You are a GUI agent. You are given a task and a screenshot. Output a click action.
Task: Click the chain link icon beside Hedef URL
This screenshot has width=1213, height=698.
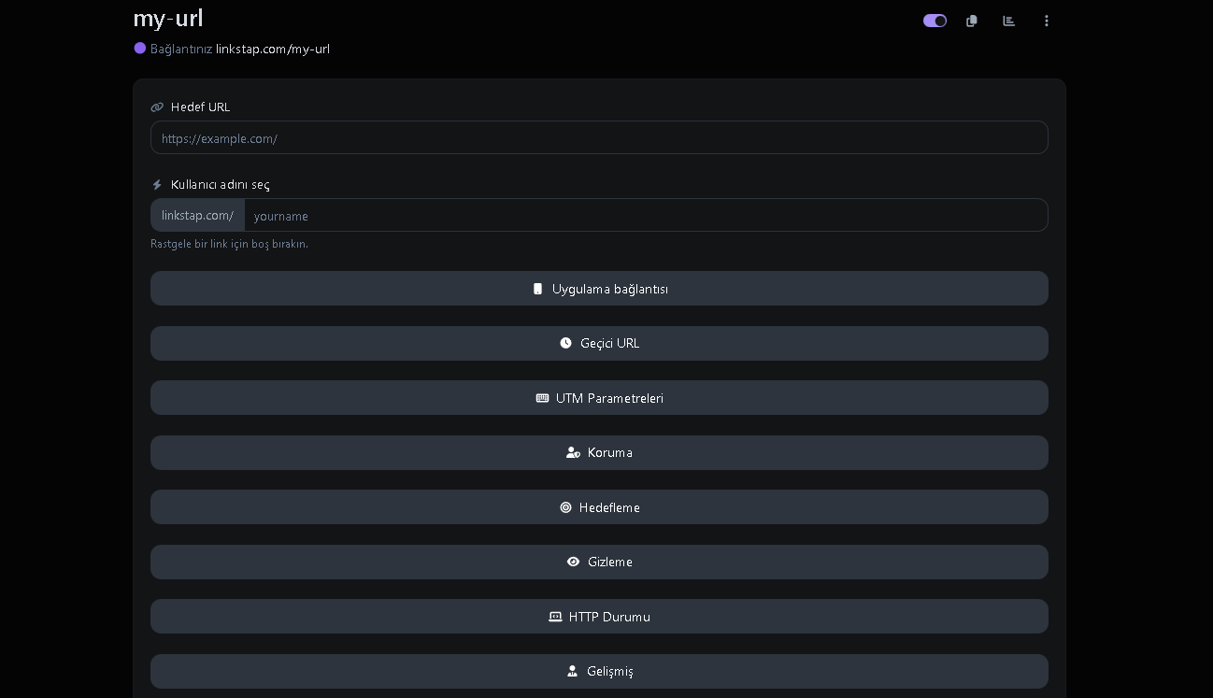(157, 107)
